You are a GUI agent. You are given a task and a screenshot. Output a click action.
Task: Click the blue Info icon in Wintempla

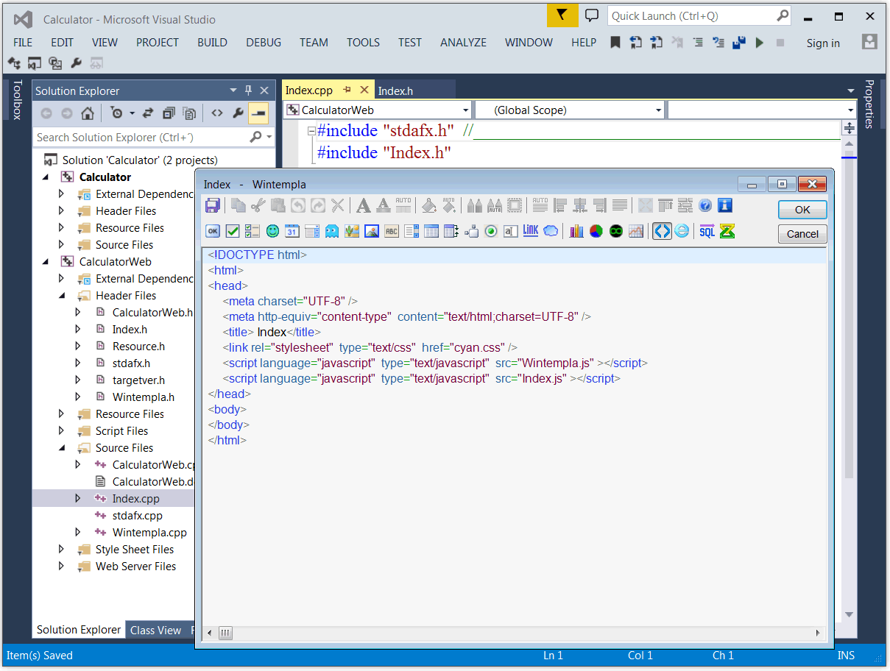tap(725, 205)
